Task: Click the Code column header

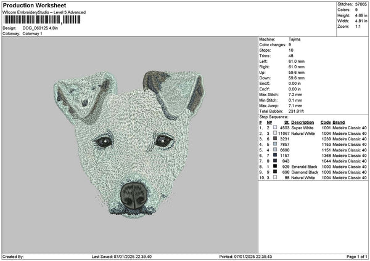Action: click(326, 122)
